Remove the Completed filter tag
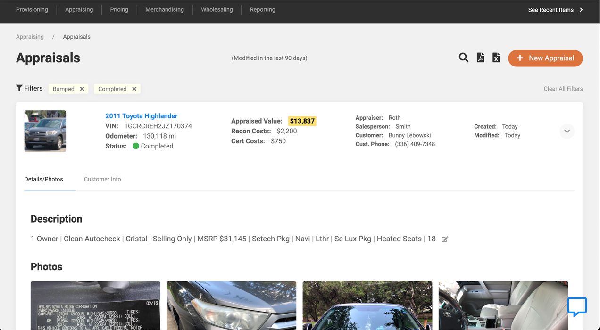 pos(134,89)
